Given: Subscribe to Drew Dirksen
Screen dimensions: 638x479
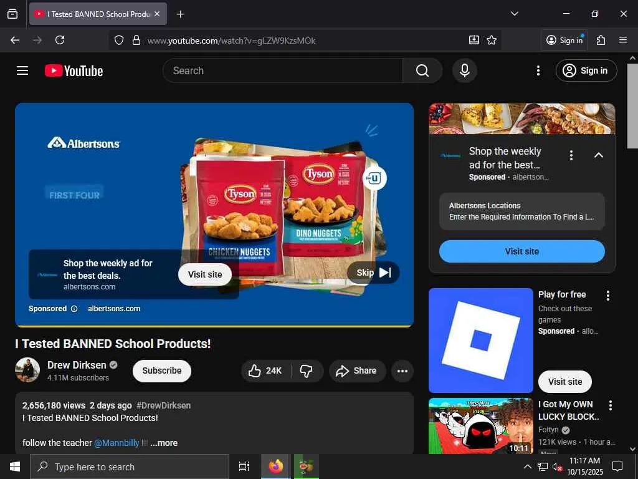Looking at the screenshot, I should tap(162, 370).
